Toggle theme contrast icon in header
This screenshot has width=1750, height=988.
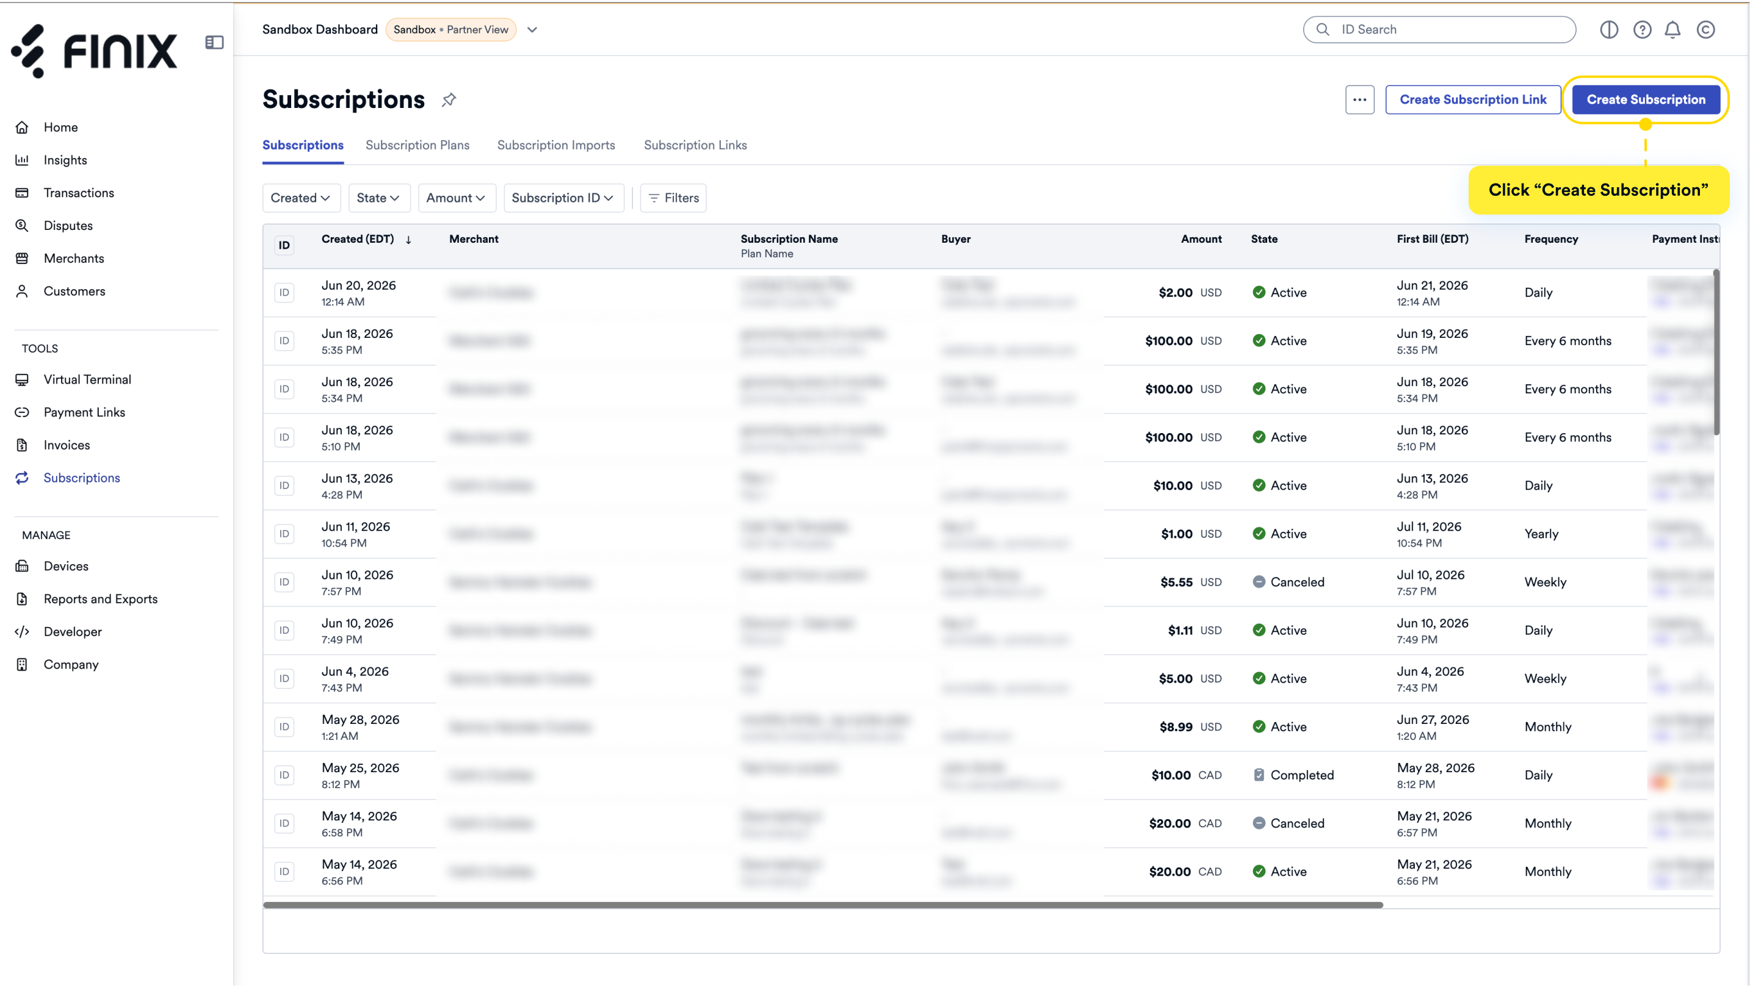tap(1609, 29)
